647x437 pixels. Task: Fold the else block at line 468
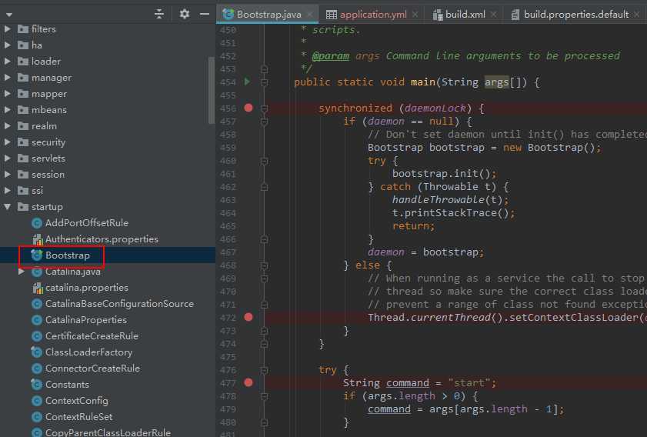264,265
